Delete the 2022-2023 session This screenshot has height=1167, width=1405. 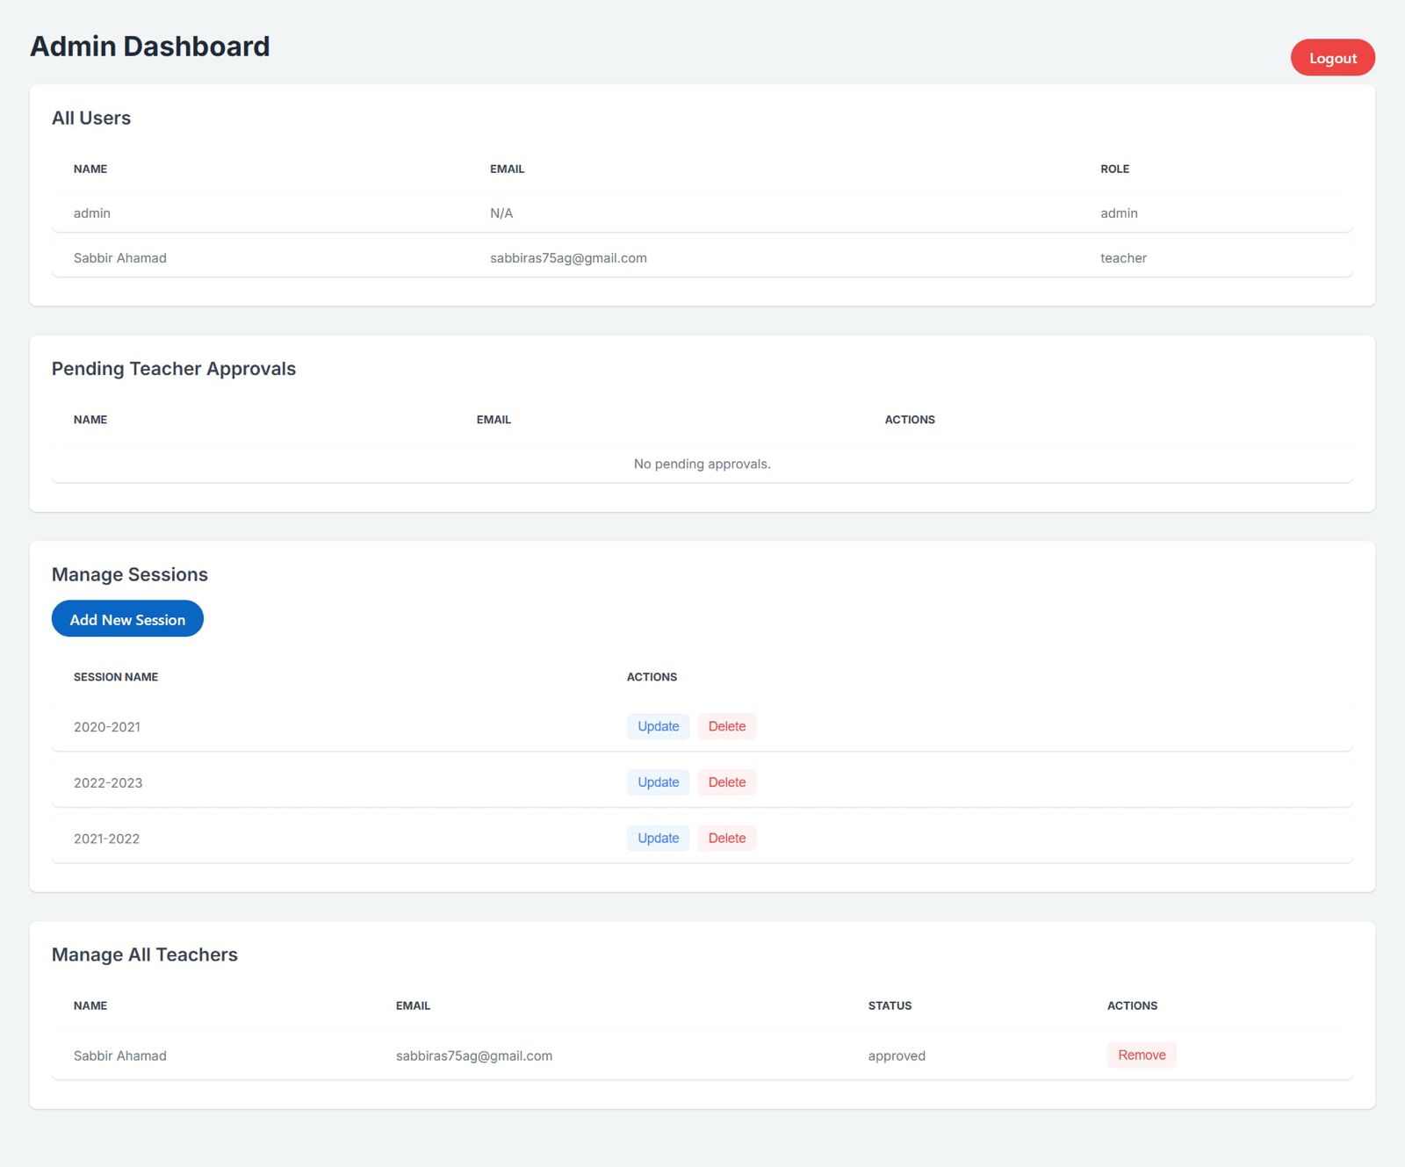click(x=726, y=782)
